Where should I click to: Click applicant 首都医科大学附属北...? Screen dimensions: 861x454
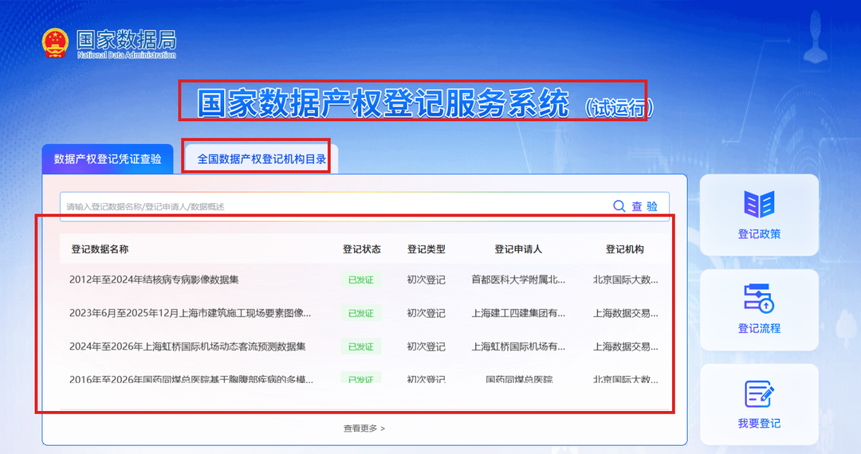(x=518, y=280)
